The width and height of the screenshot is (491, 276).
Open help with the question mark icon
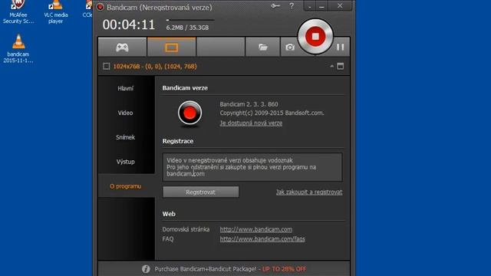pos(292,6)
